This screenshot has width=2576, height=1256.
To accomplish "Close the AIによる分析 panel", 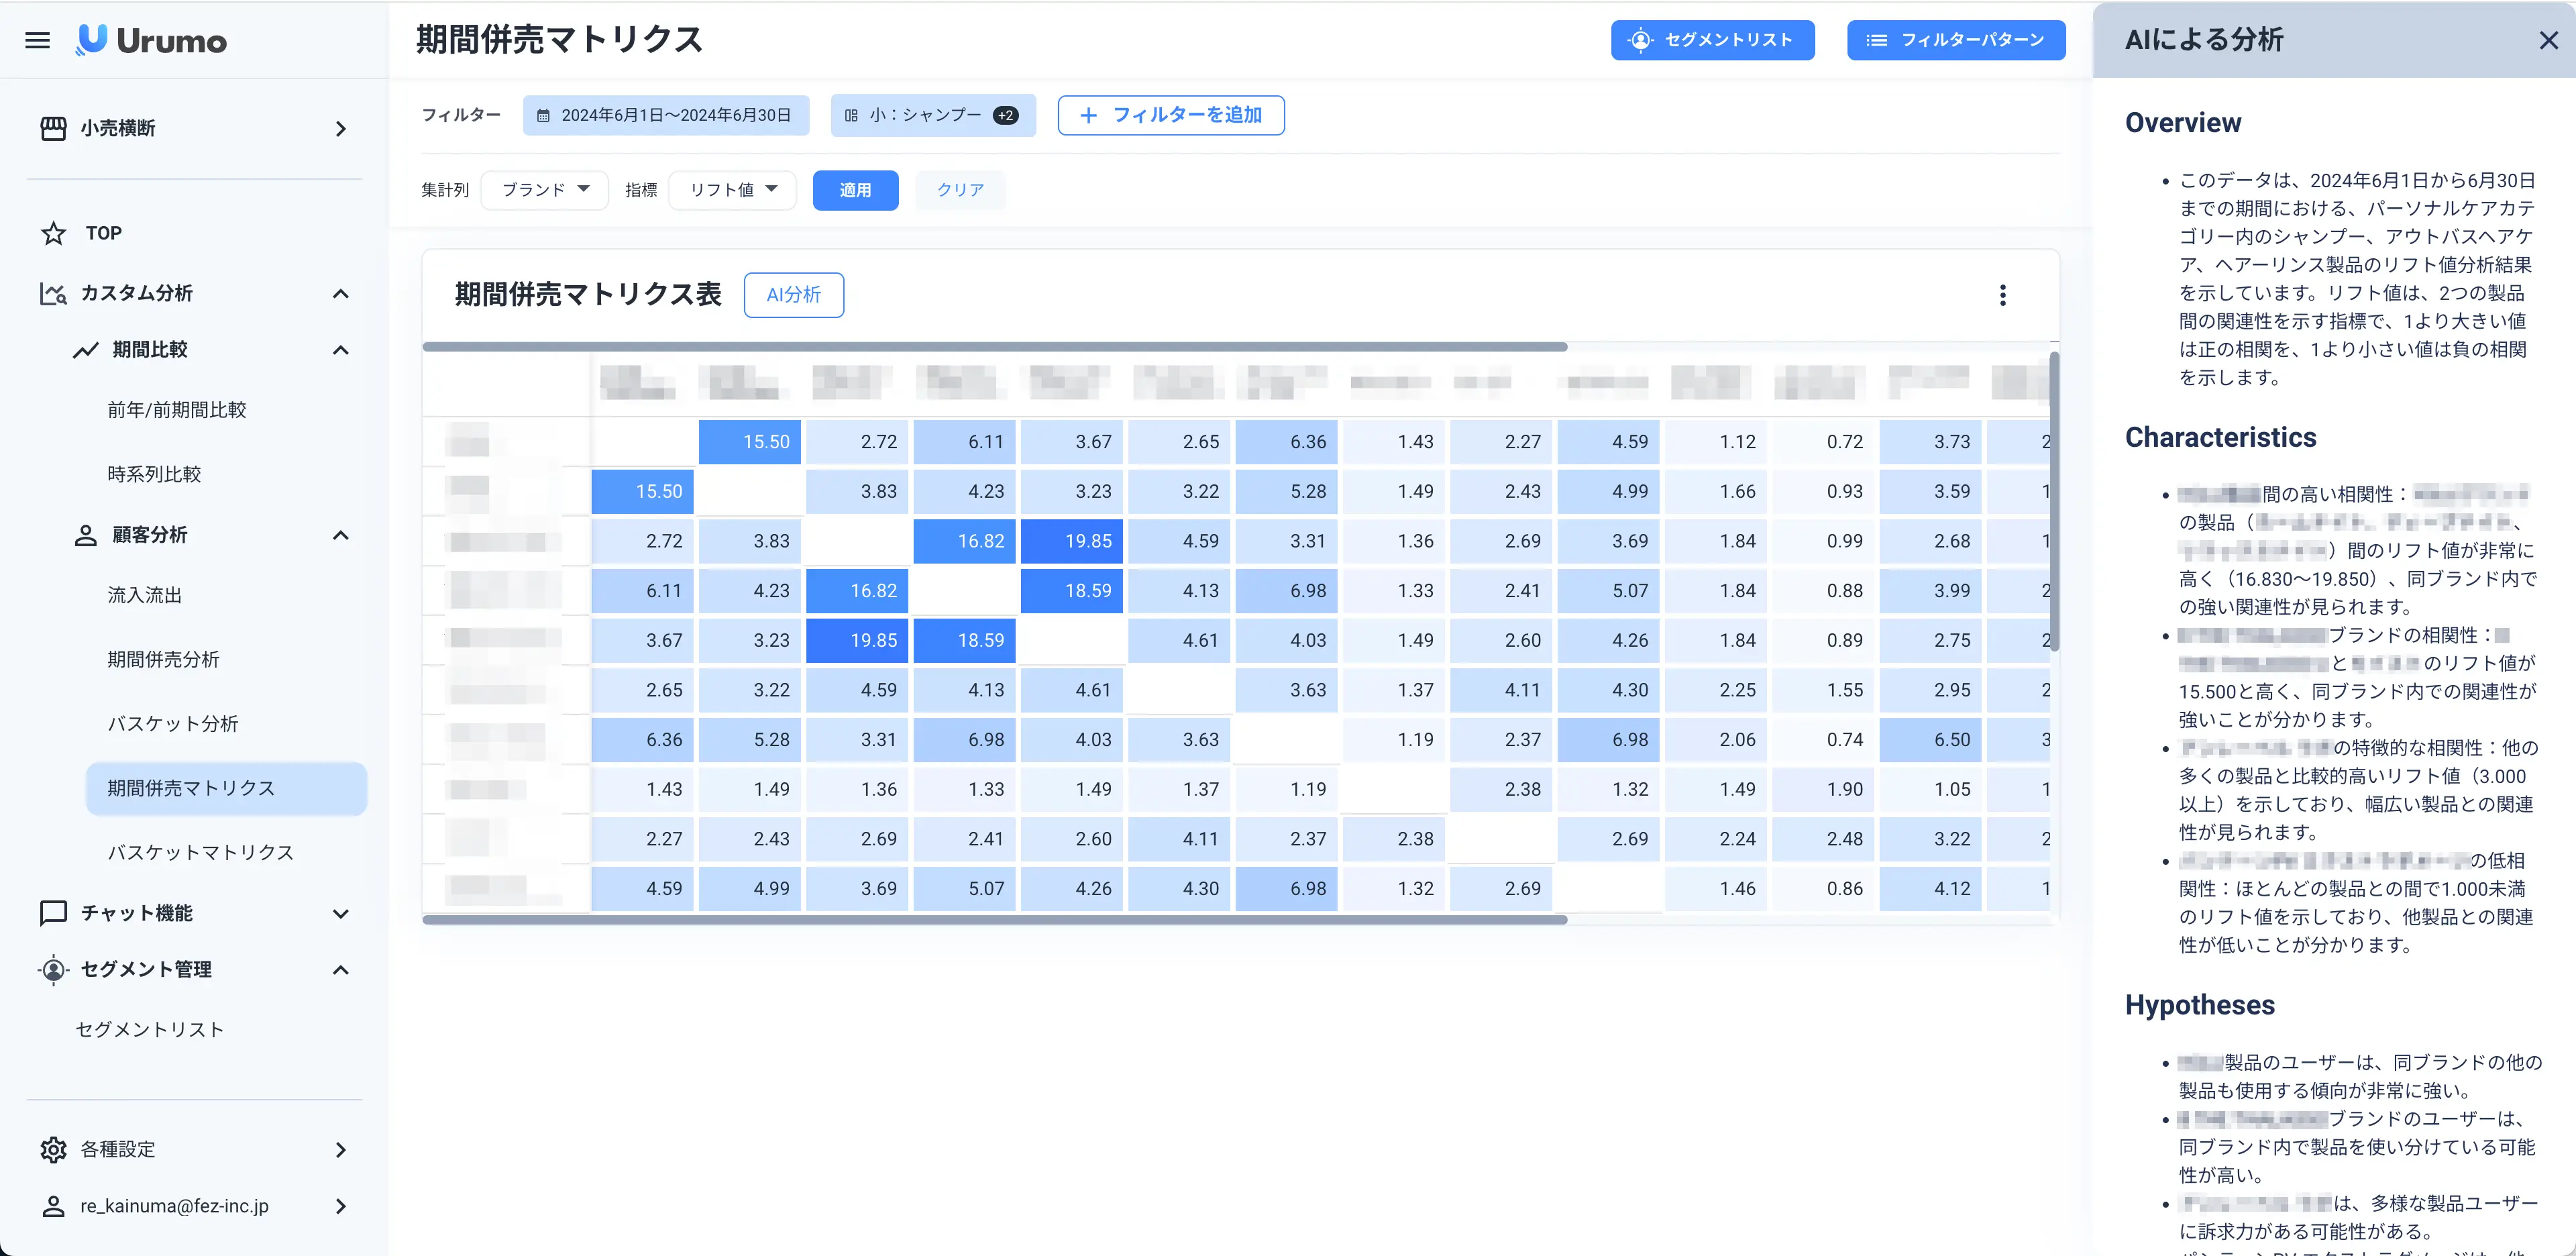I will (2548, 40).
